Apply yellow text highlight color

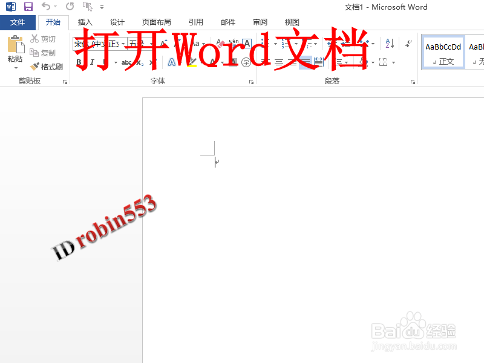point(192,62)
